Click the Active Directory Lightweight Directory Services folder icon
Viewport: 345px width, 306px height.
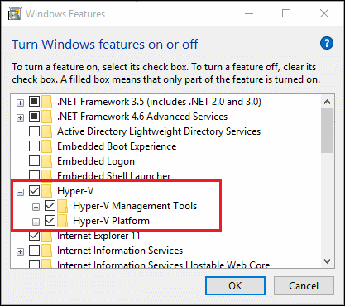coord(47,131)
